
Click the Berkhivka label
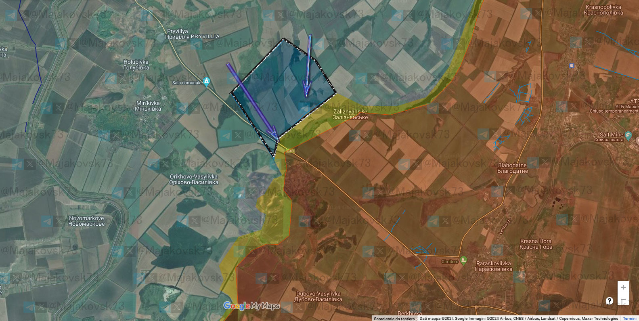pyautogui.click(x=410, y=314)
